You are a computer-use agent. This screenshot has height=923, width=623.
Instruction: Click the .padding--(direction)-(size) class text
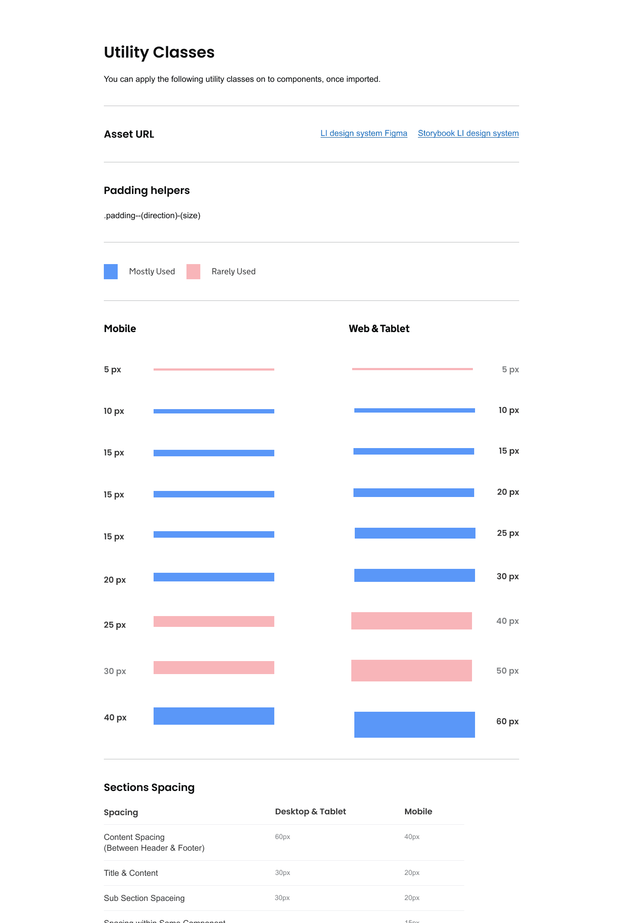[152, 216]
